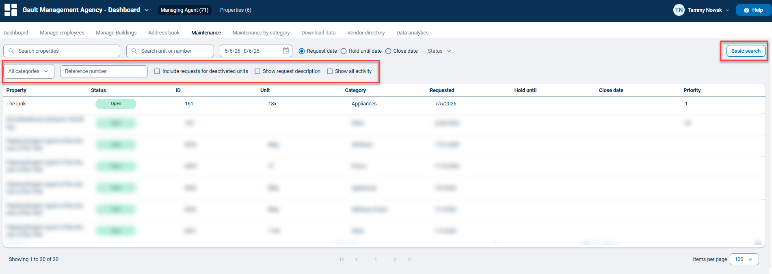The image size is (772, 274).
Task: Select the Request date radio button
Action: tap(302, 51)
